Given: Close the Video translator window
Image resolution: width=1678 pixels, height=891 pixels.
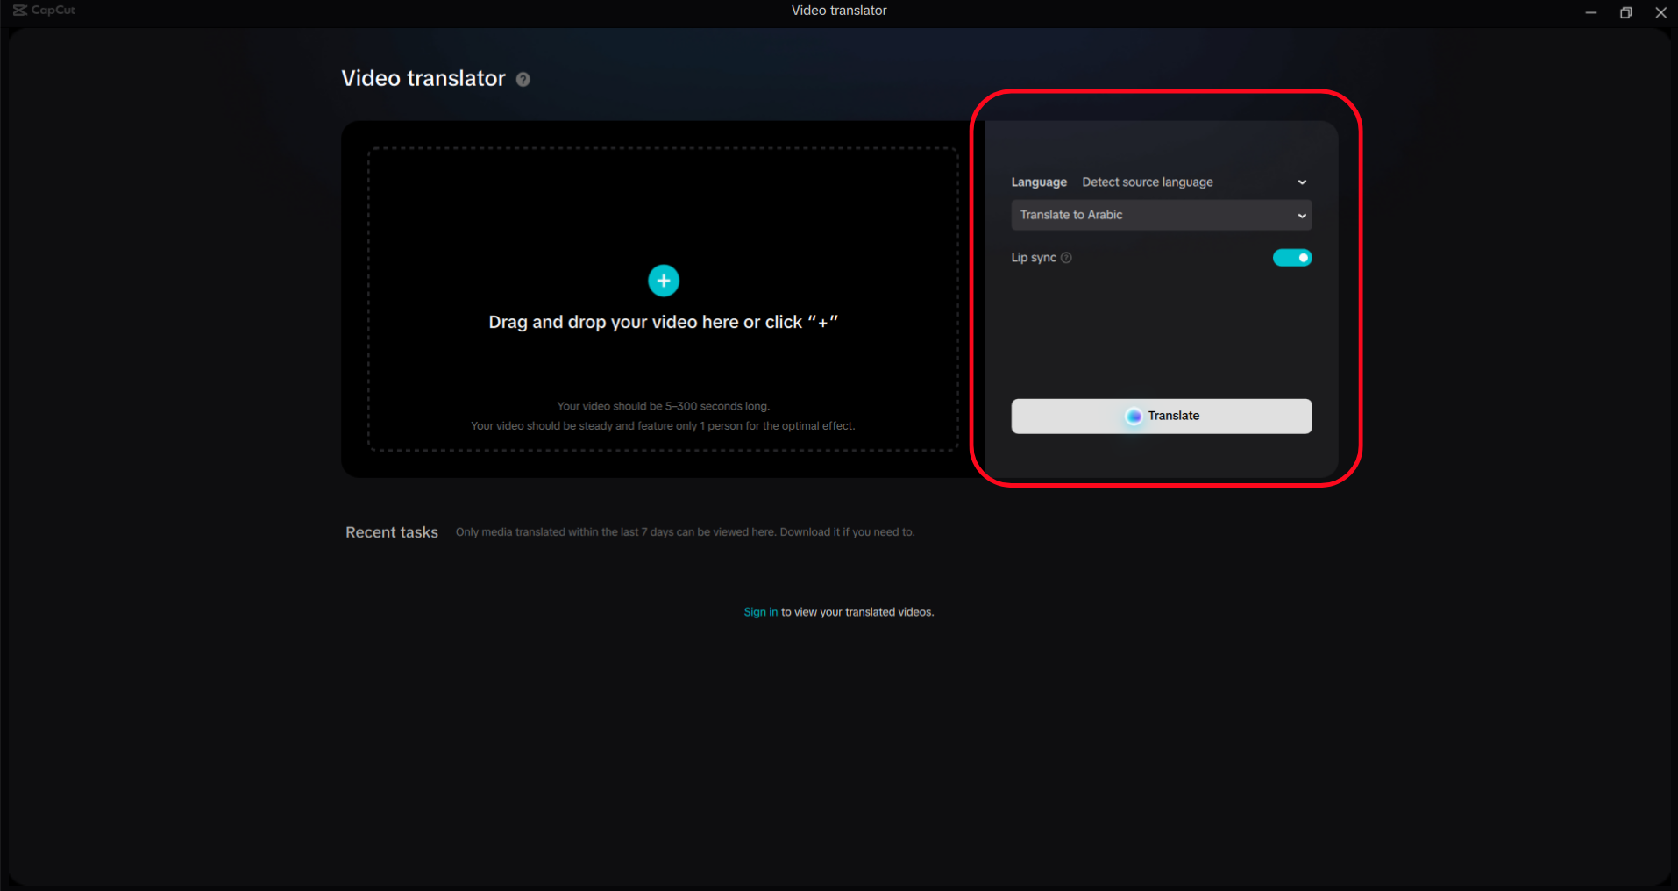Looking at the screenshot, I should point(1661,12).
